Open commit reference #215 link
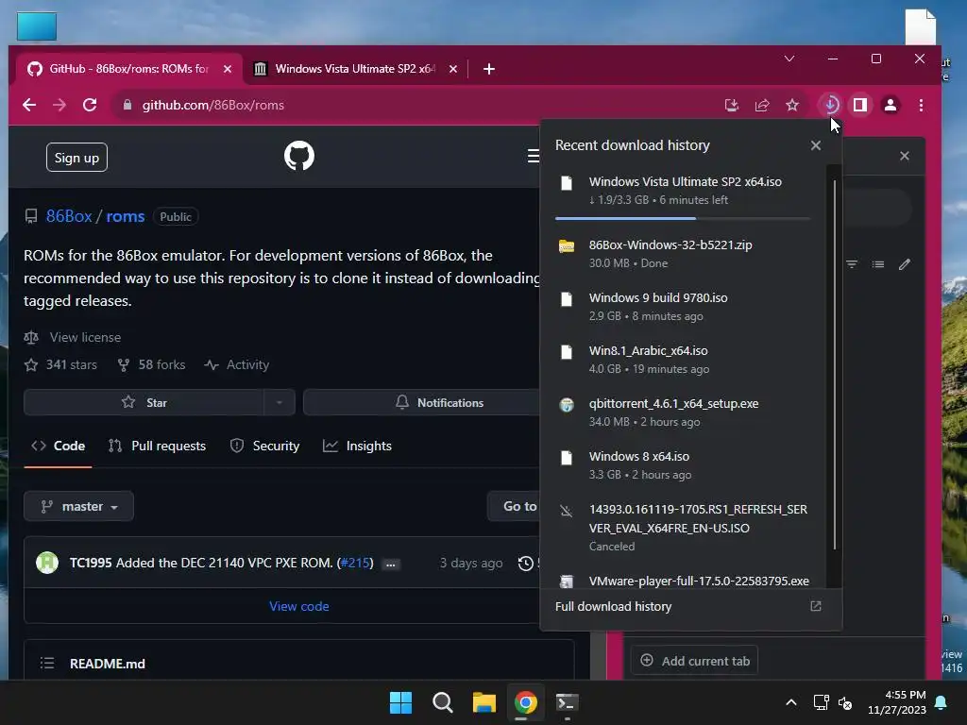967x725 pixels. tap(356, 563)
